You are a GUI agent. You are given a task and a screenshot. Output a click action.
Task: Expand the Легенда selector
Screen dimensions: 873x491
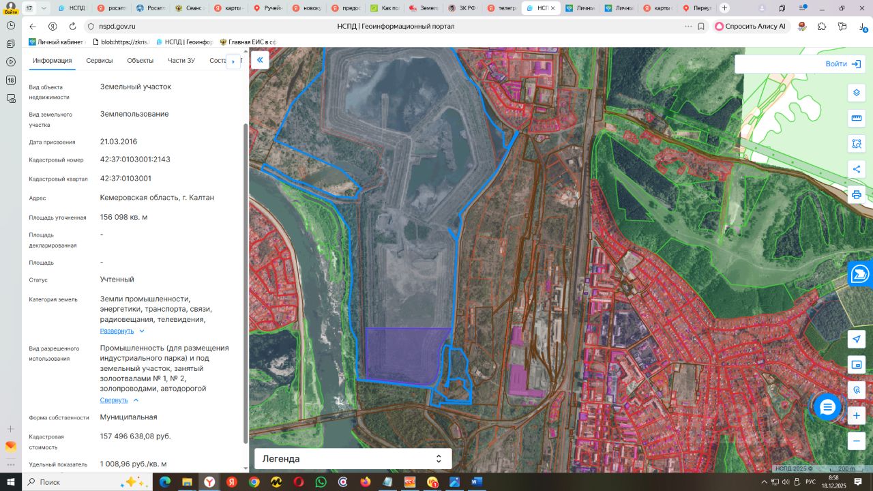tap(353, 459)
